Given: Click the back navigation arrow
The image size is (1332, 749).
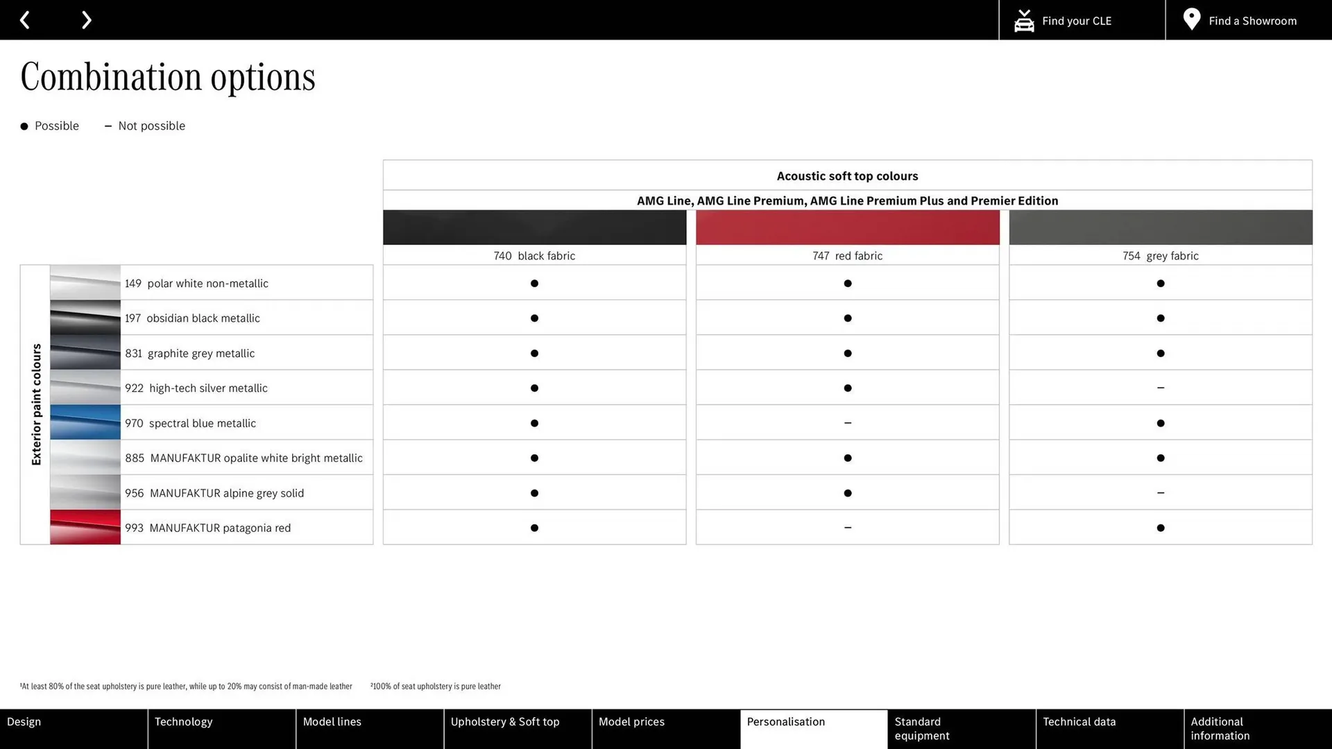Looking at the screenshot, I should [25, 19].
